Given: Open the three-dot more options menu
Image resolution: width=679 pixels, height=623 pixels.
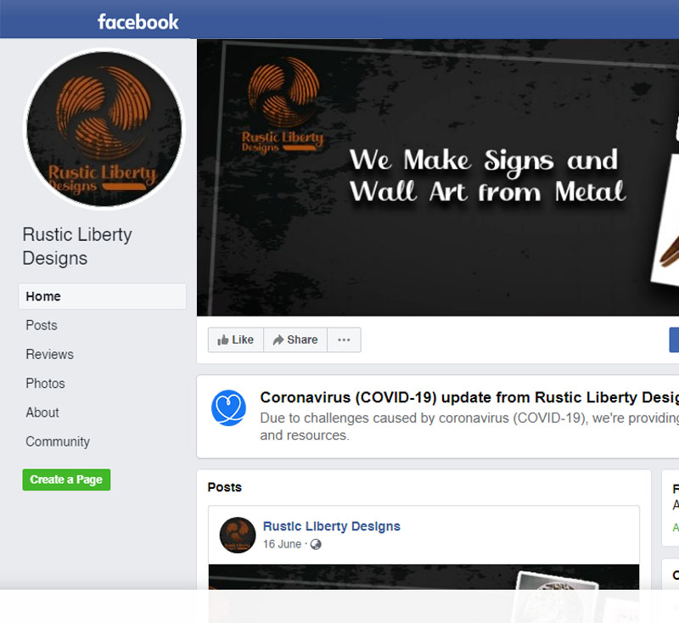Looking at the screenshot, I should tap(344, 340).
